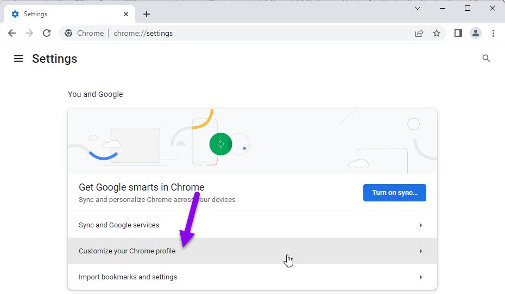Open the tab search dropdown arrow
Screen dimensions: 505x294
pos(418,8)
